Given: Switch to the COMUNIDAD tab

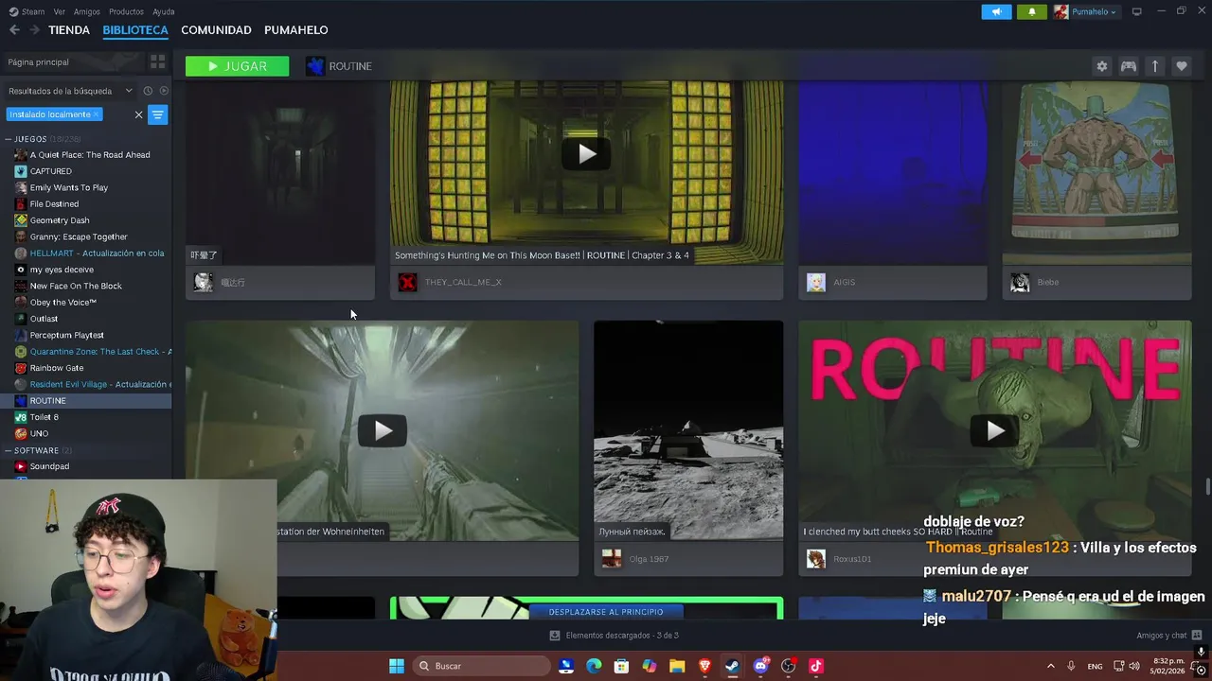Looking at the screenshot, I should pyautogui.click(x=216, y=30).
